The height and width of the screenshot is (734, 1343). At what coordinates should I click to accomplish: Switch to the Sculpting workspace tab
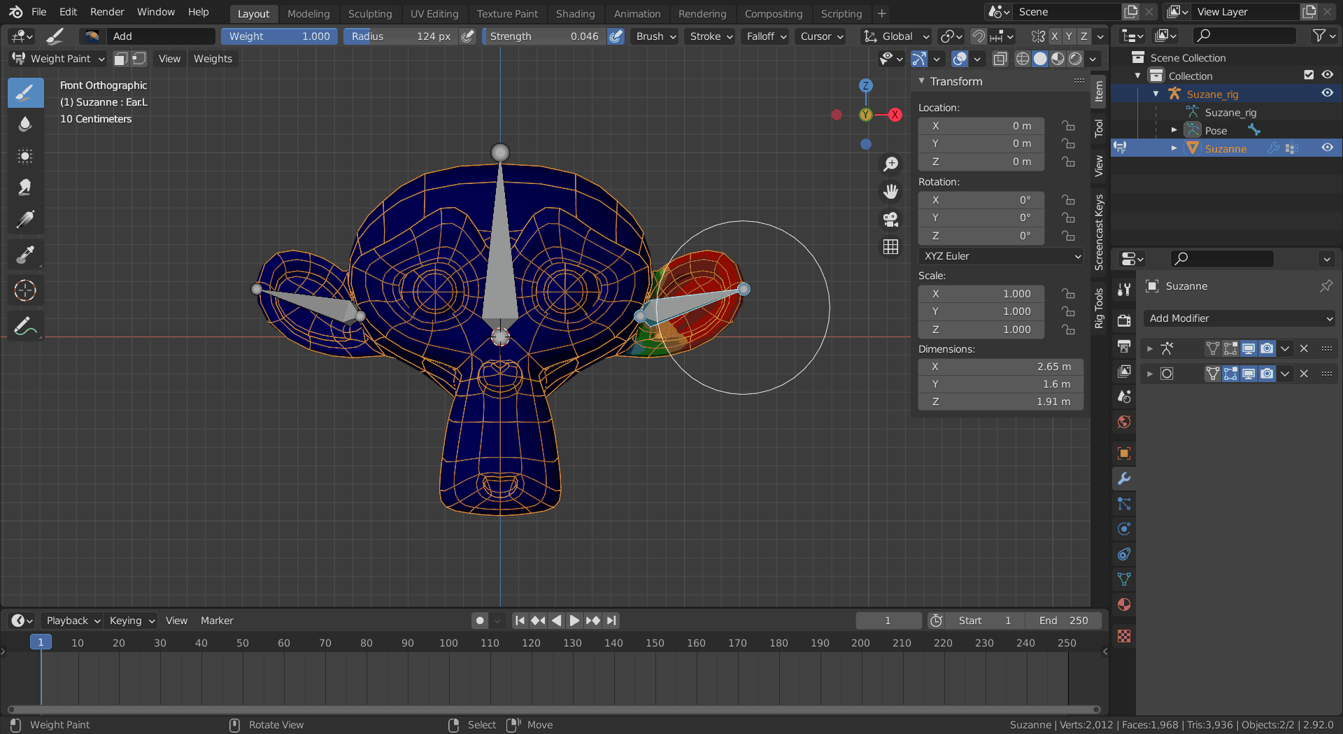tap(370, 13)
